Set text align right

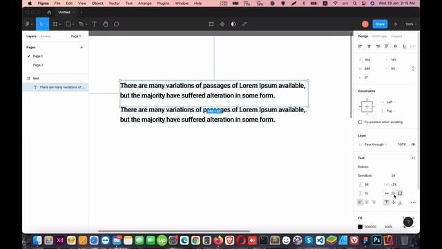pyautogui.click(x=374, y=203)
